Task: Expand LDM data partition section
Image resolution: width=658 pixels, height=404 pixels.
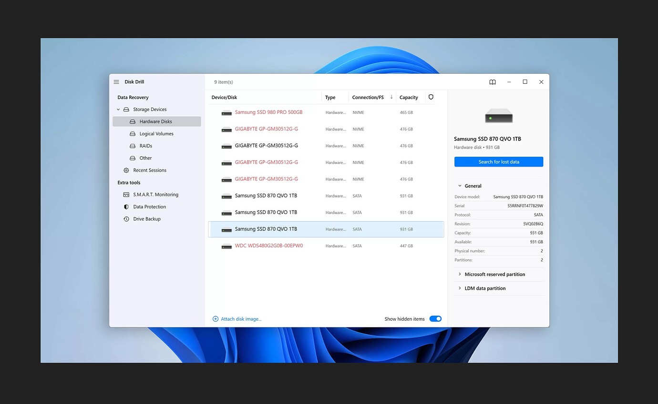Action: pos(460,288)
